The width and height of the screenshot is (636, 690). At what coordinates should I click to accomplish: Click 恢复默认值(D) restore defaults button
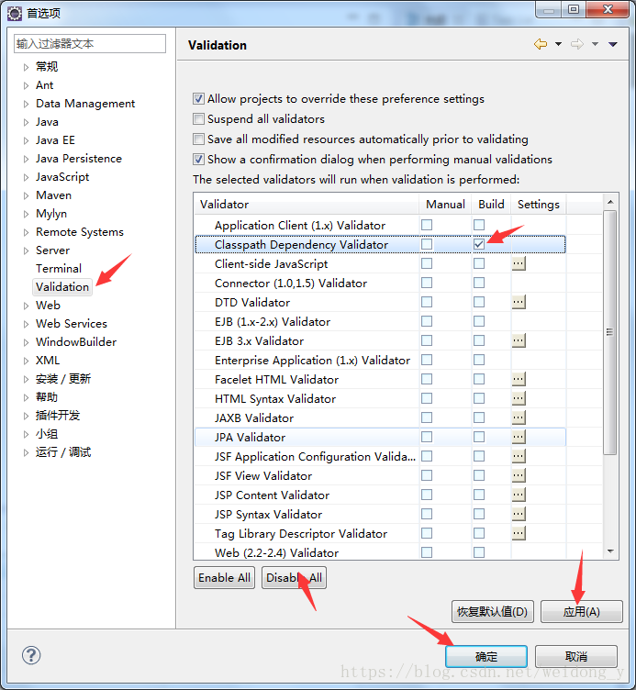click(493, 612)
